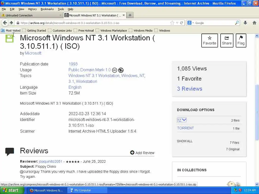Viewport: 259px width, 194px height.
Task: Open reviewer joaquinito2051 profile
Action: tap(51, 161)
